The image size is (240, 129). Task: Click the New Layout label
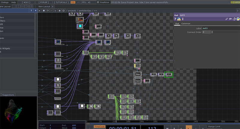coord(44,6)
